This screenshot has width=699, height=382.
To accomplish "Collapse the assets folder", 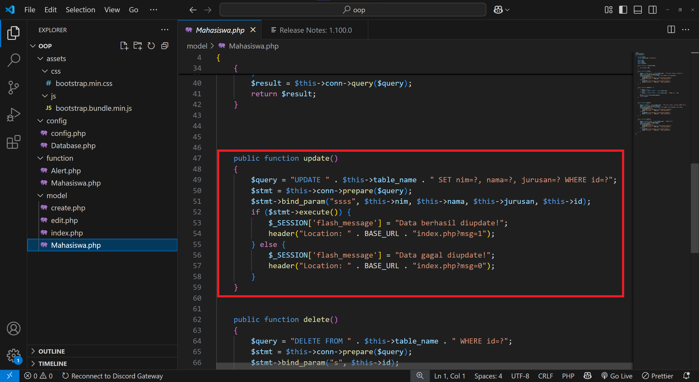I will 56,59.
